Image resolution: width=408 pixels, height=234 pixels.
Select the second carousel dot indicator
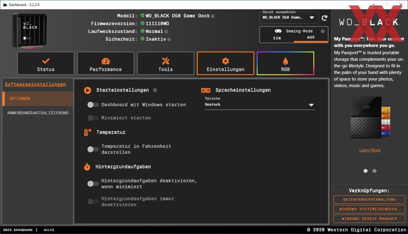click(374, 171)
